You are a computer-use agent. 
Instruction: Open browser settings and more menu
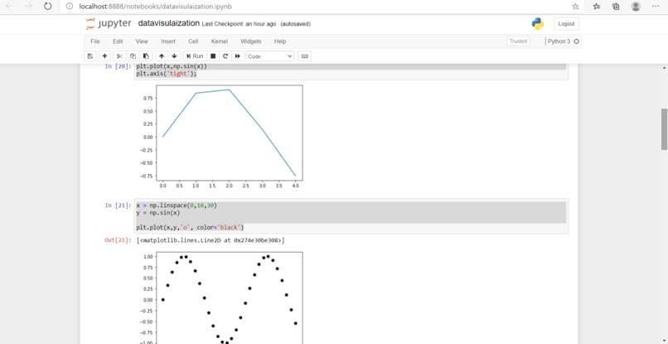[656, 7]
